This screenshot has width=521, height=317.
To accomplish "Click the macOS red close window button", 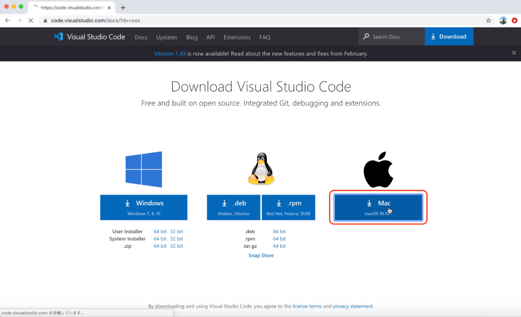I will point(6,6).
